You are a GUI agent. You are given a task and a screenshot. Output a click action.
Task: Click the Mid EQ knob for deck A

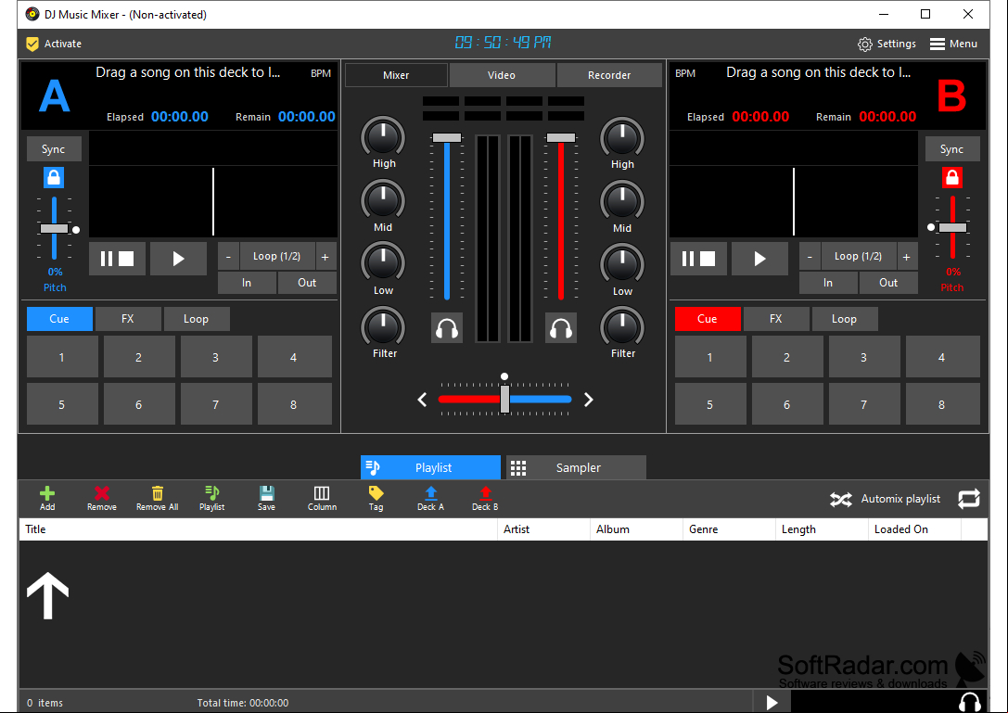(383, 200)
